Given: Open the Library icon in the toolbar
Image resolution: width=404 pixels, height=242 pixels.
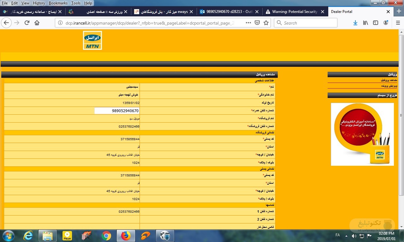Looking at the screenshot, I should click(365, 23).
